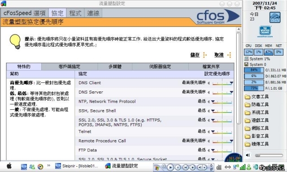Click the left arrow in the Telnet row
The width and height of the screenshot is (287, 172).
click(209, 132)
